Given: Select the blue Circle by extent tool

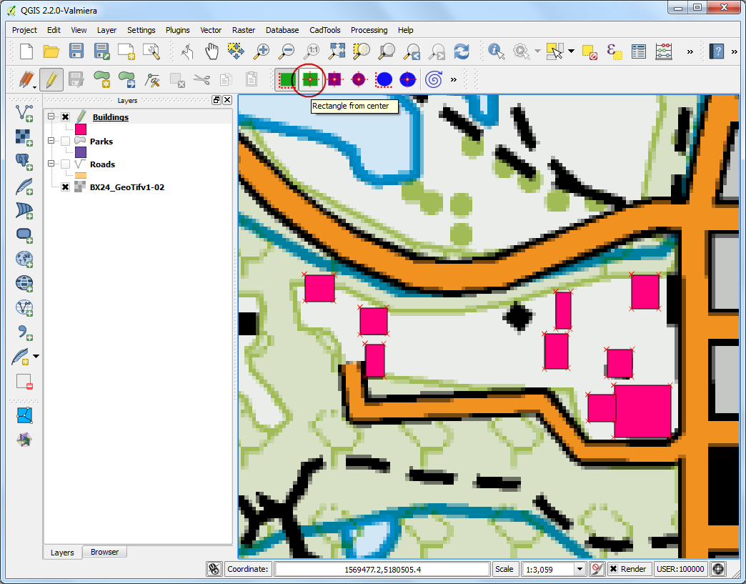Looking at the screenshot, I should pyautogui.click(x=384, y=79).
